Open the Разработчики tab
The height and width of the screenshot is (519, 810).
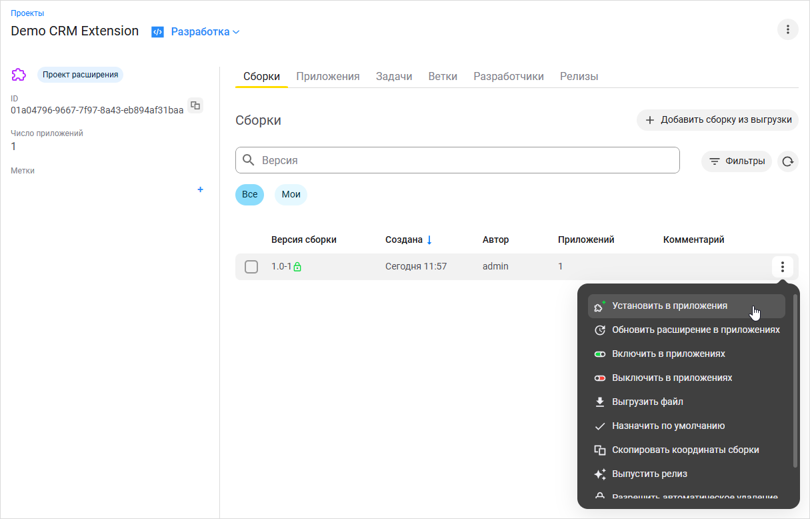[509, 76]
